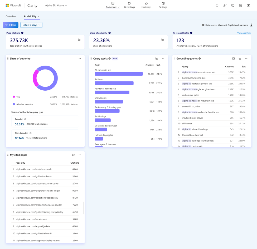Click the Non-branded 12.34% value
This screenshot has height=249, width=257.
(19, 138)
